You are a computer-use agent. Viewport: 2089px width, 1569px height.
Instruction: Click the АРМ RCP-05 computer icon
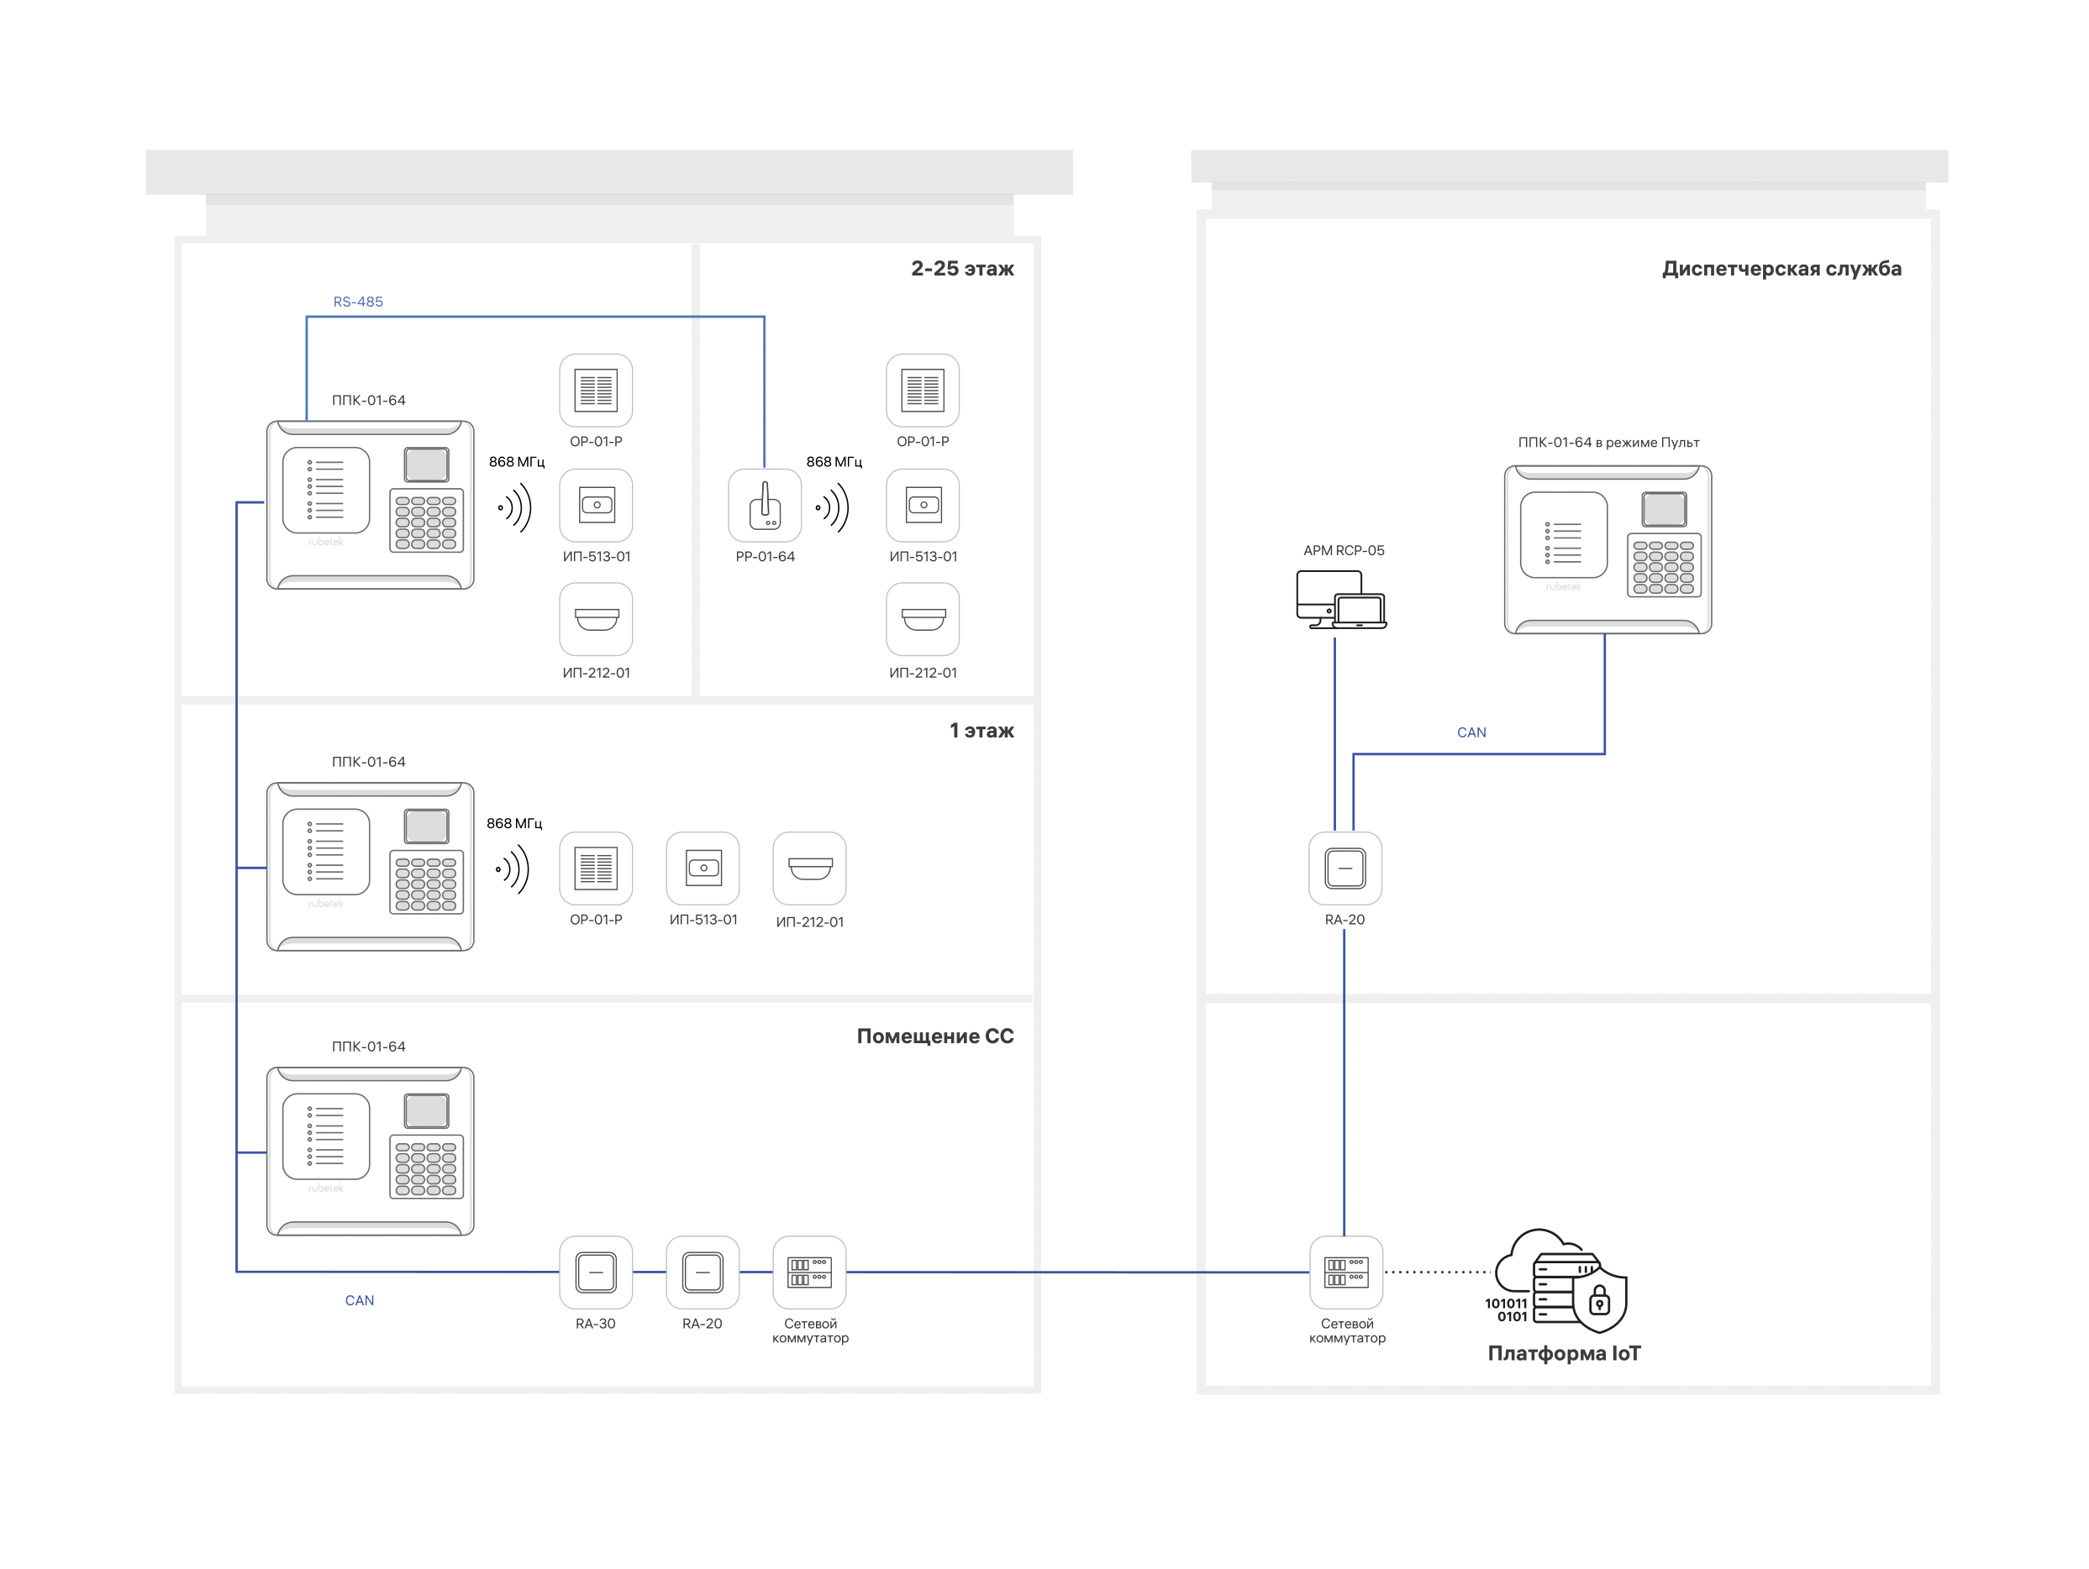coord(1340,600)
